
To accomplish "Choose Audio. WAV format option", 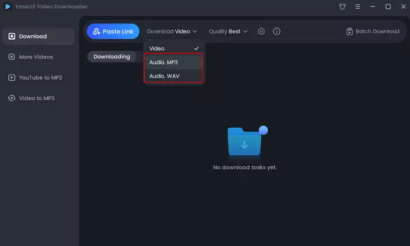I will tap(173, 76).
